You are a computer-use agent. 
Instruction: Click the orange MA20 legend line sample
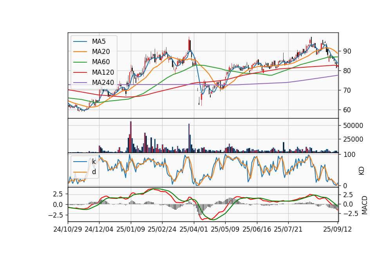point(80,52)
